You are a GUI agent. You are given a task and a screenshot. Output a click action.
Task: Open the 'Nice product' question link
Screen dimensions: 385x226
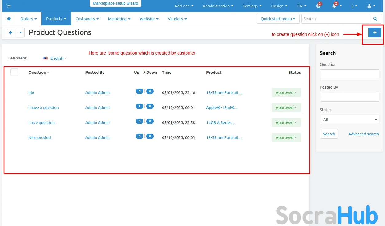pos(40,137)
